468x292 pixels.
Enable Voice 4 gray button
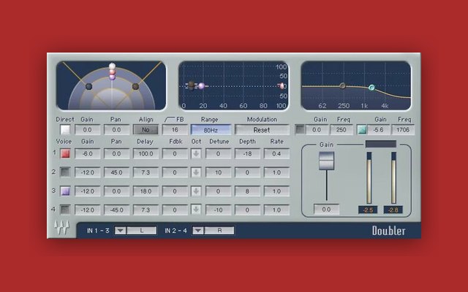65,210
